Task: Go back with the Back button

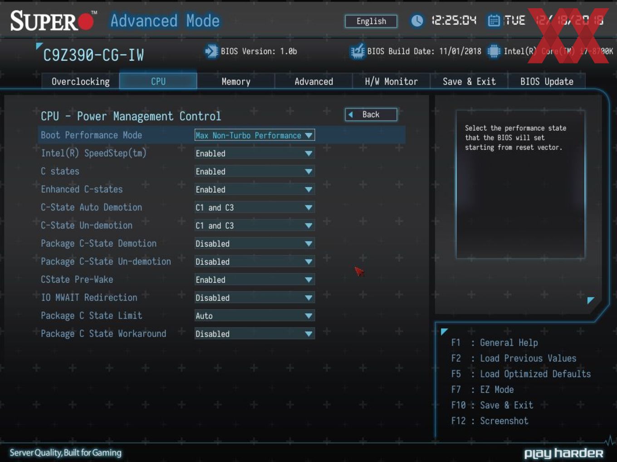Action: point(371,115)
